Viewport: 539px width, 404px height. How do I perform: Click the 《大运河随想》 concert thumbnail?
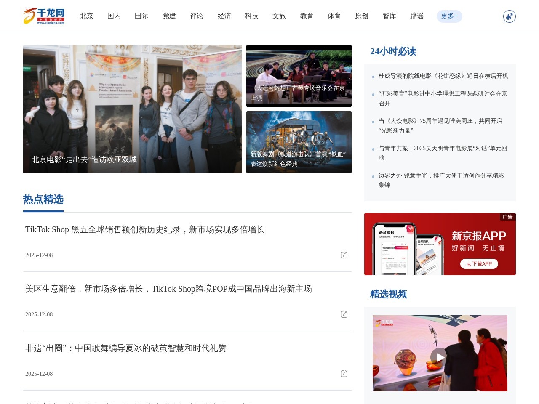point(299,76)
